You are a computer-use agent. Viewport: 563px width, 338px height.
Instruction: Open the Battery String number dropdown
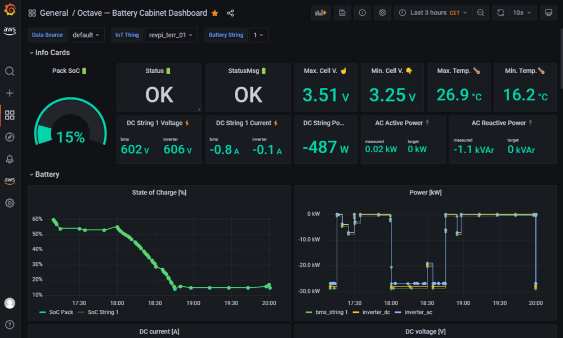[257, 34]
